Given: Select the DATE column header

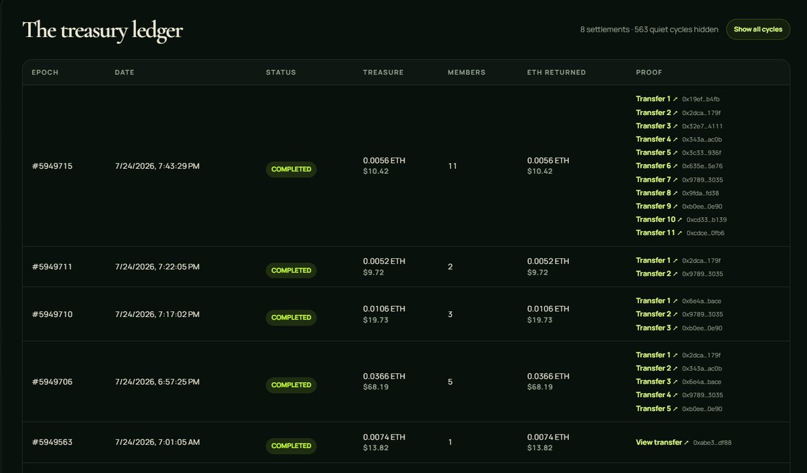Looking at the screenshot, I should tap(125, 72).
